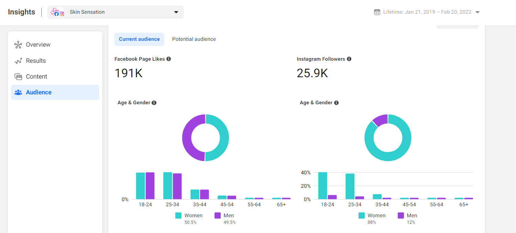The width and height of the screenshot is (516, 233).
Task: Click the Audience people icon
Action: (x=18, y=92)
